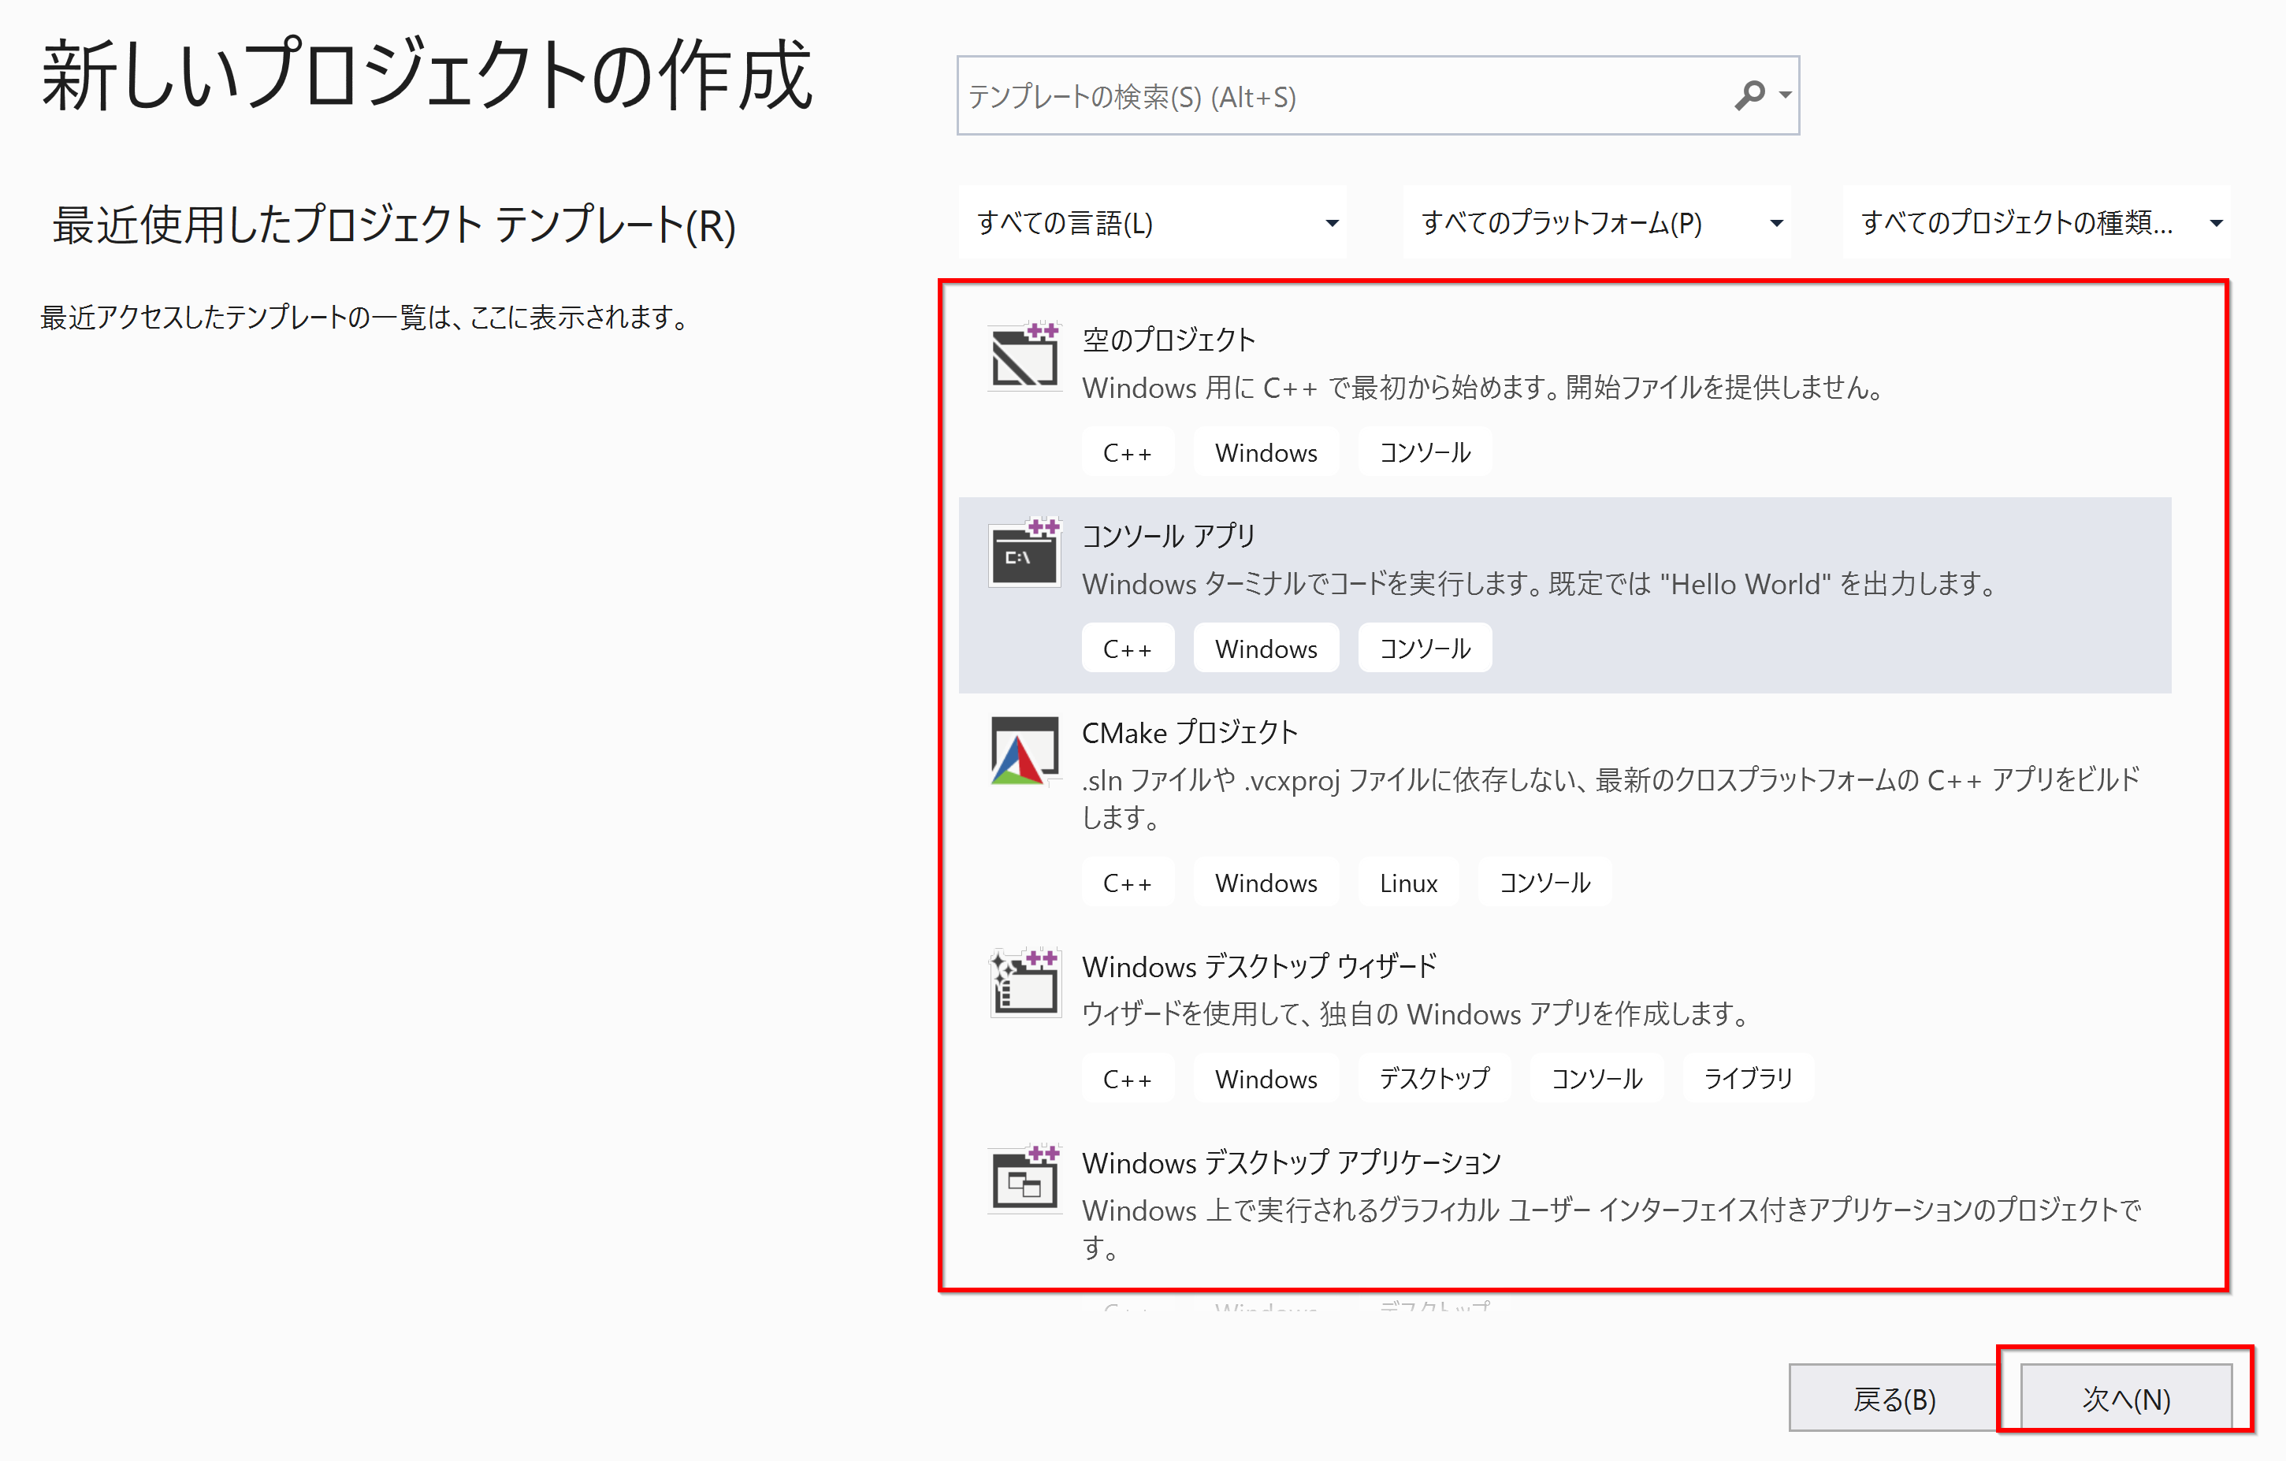Image resolution: width=2286 pixels, height=1461 pixels.
Task: Click C++ tag under 空のプロジェクト
Action: (x=1128, y=452)
